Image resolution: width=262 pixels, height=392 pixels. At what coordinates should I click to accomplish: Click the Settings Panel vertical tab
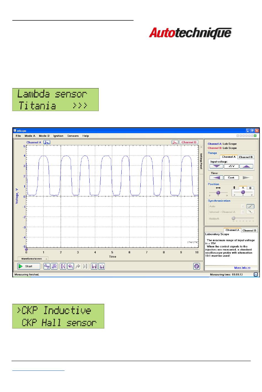click(x=201, y=161)
